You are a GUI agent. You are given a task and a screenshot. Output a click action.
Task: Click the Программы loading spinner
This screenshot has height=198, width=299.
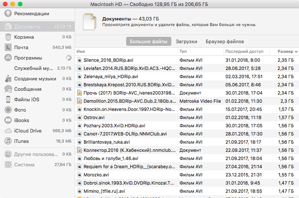point(69,58)
